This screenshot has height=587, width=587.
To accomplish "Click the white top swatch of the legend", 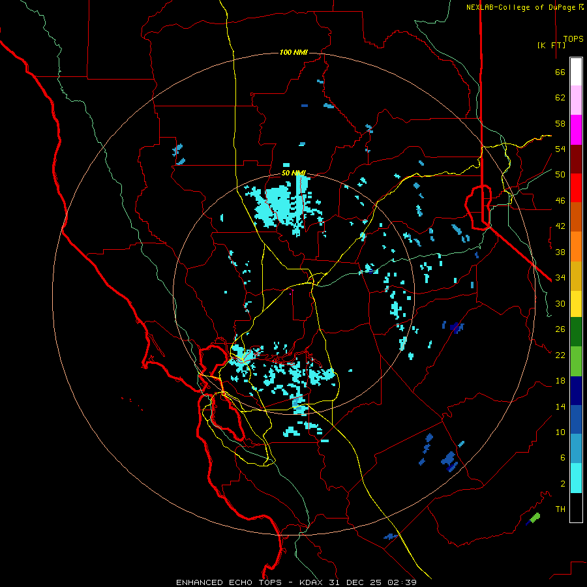I will tap(576, 72).
